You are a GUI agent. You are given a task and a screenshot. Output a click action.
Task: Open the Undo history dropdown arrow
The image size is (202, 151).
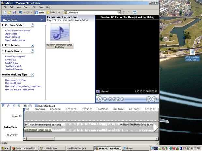tap(24, 12)
